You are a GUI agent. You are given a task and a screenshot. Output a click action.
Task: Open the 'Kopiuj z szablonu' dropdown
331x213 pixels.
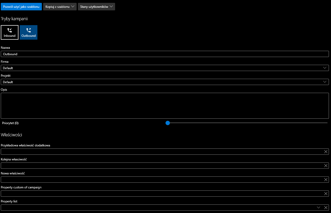(x=60, y=7)
